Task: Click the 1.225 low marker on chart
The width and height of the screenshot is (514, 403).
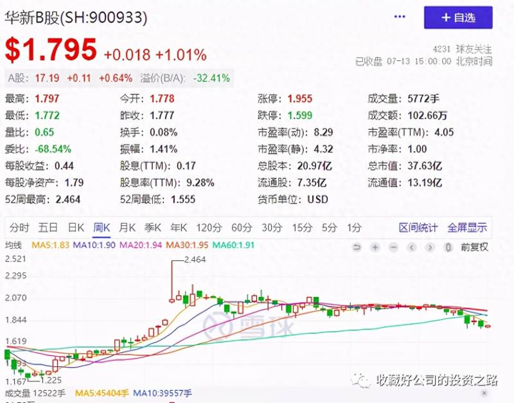Action: coord(51,380)
